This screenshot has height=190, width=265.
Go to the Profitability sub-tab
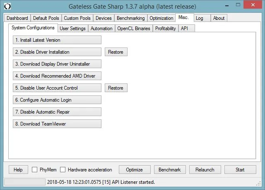(x=166, y=28)
